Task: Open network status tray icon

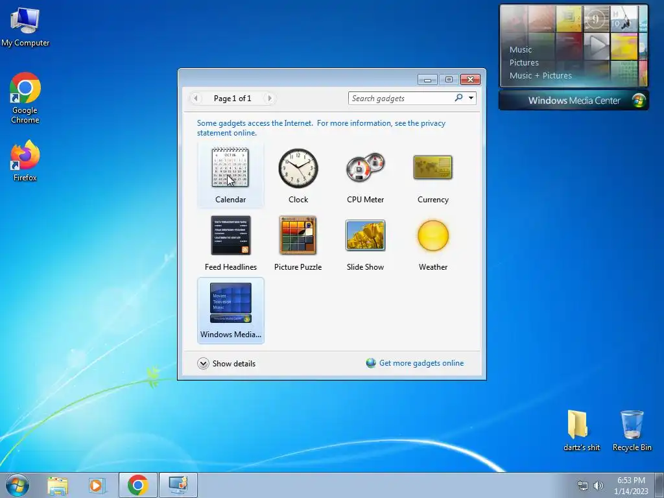Action: pyautogui.click(x=583, y=486)
